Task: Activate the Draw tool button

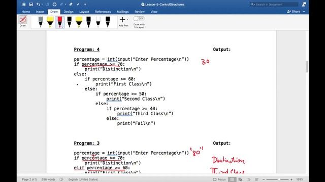Action: click(x=23, y=21)
